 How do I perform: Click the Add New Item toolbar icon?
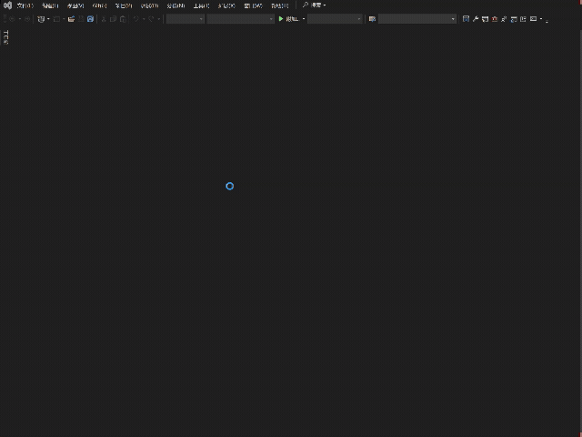click(x=56, y=19)
